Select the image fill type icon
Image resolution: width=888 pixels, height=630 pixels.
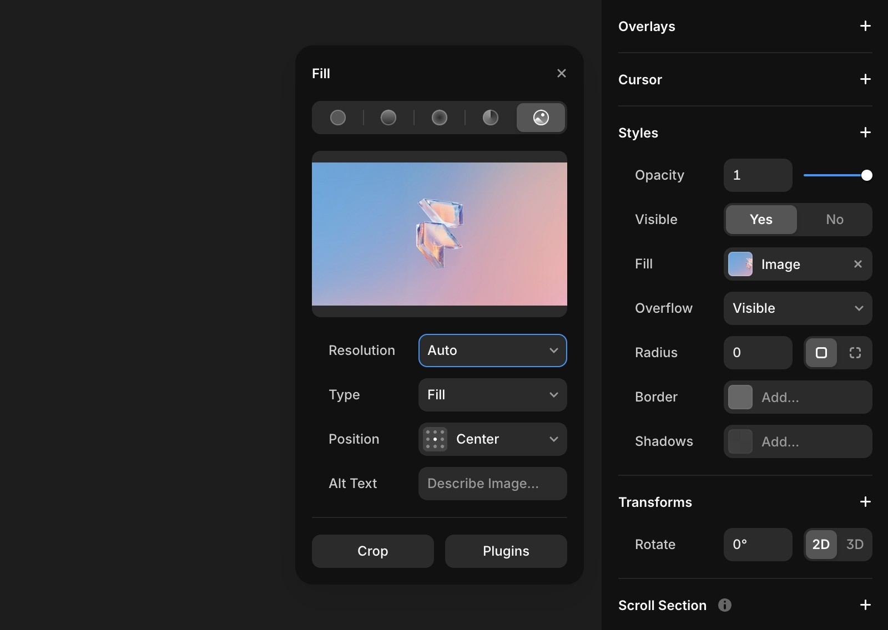click(x=541, y=118)
